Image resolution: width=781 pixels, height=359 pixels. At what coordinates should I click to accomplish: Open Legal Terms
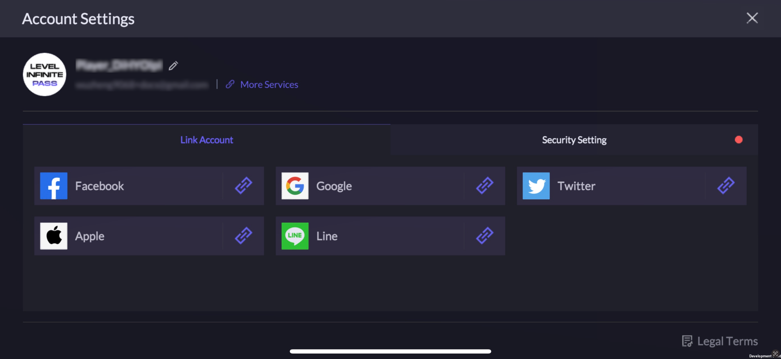pyautogui.click(x=727, y=341)
